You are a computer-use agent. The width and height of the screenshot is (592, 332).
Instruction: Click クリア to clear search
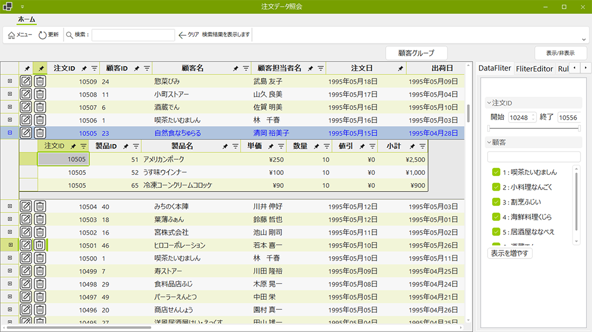[x=189, y=35]
